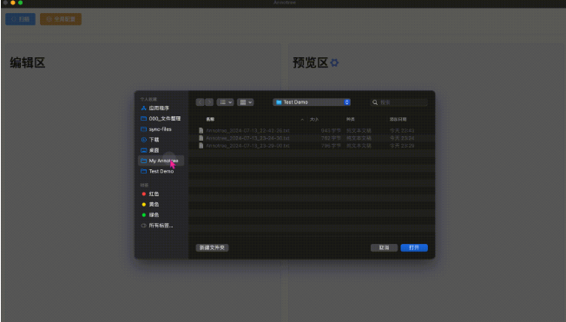Click the 打开 button
Screen dimensions: 566x322
414,247
